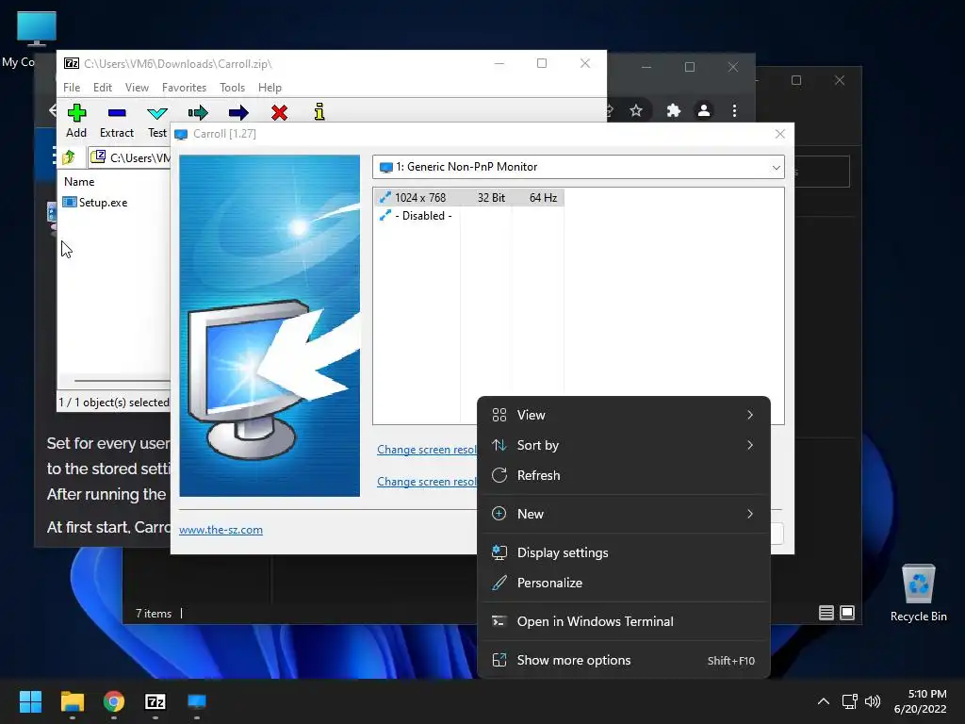The width and height of the screenshot is (965, 724).
Task: Click the second Change screen resolution link
Action: click(x=427, y=482)
